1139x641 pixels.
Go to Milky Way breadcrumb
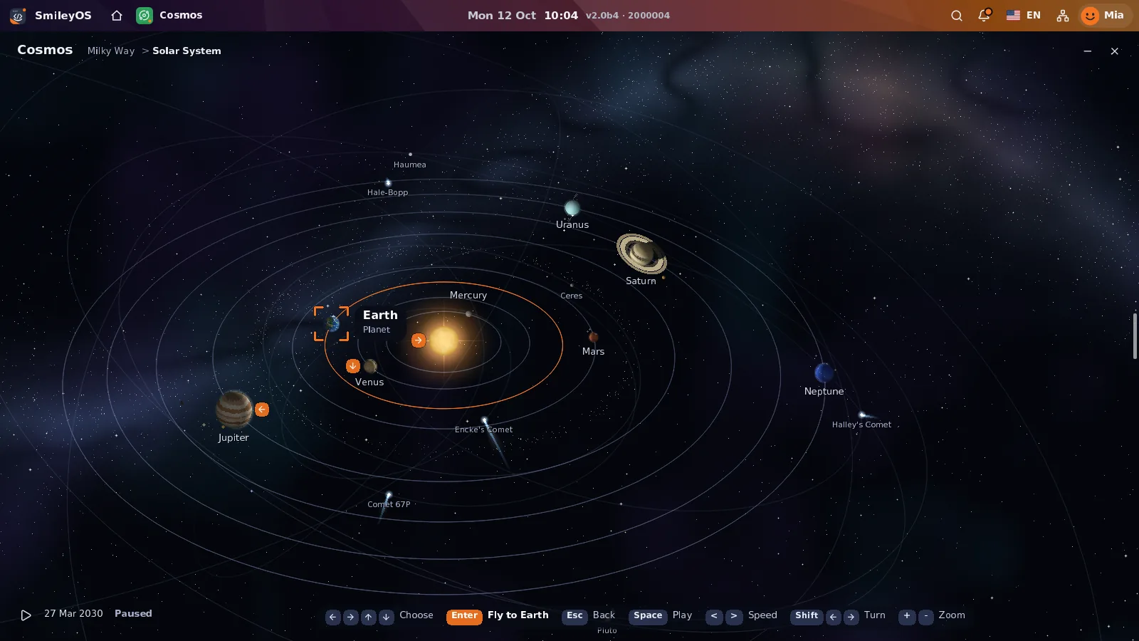[111, 51]
